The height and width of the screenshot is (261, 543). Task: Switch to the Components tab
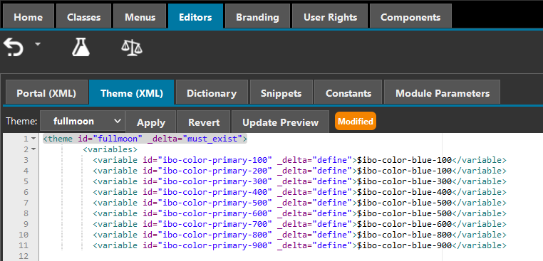point(410,16)
